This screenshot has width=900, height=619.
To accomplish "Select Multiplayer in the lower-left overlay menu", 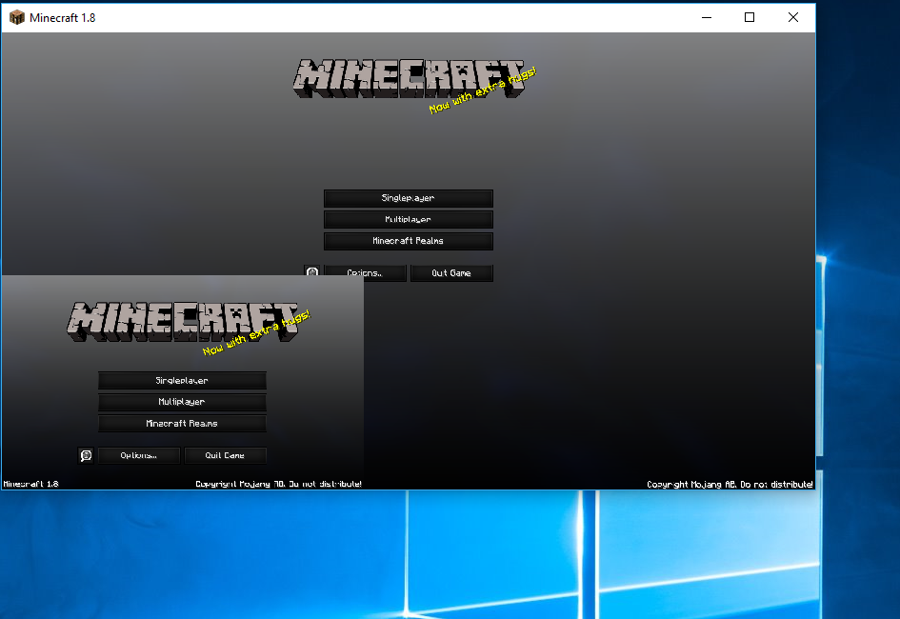I will [182, 402].
